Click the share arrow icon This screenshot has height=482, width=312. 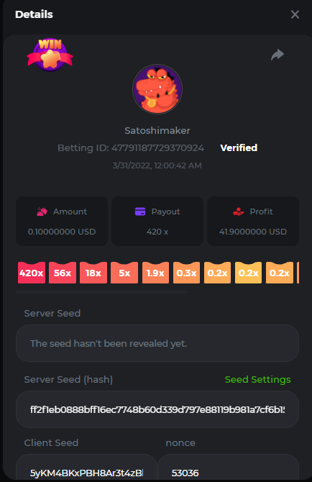pos(277,55)
